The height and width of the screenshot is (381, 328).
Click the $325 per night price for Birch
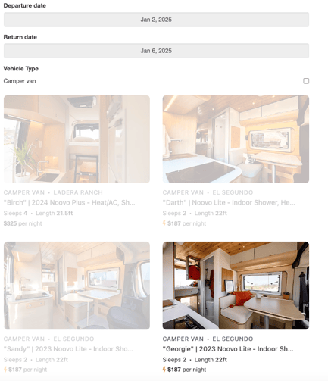[x=23, y=223]
